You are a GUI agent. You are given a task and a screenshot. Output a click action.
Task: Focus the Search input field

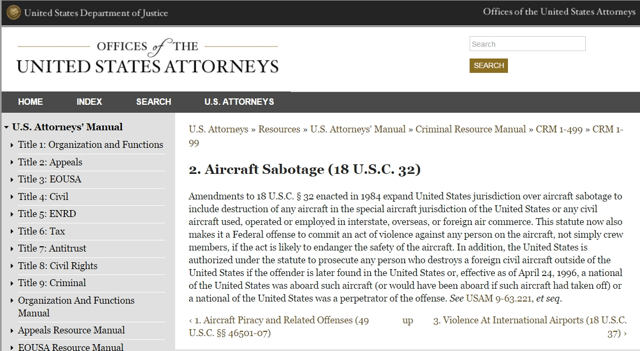pyautogui.click(x=528, y=44)
